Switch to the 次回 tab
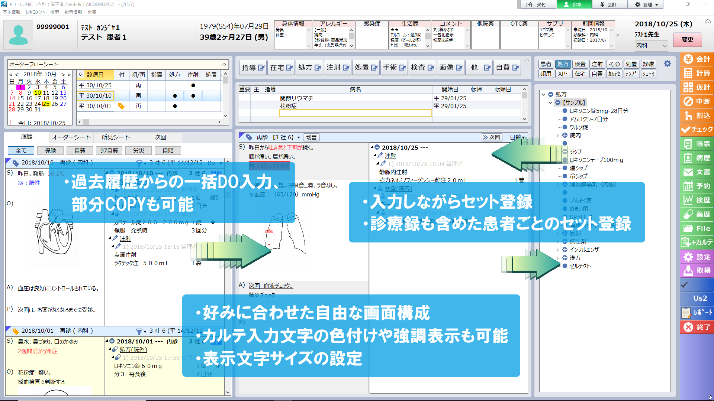The height and width of the screenshot is (401, 714). coord(160,137)
